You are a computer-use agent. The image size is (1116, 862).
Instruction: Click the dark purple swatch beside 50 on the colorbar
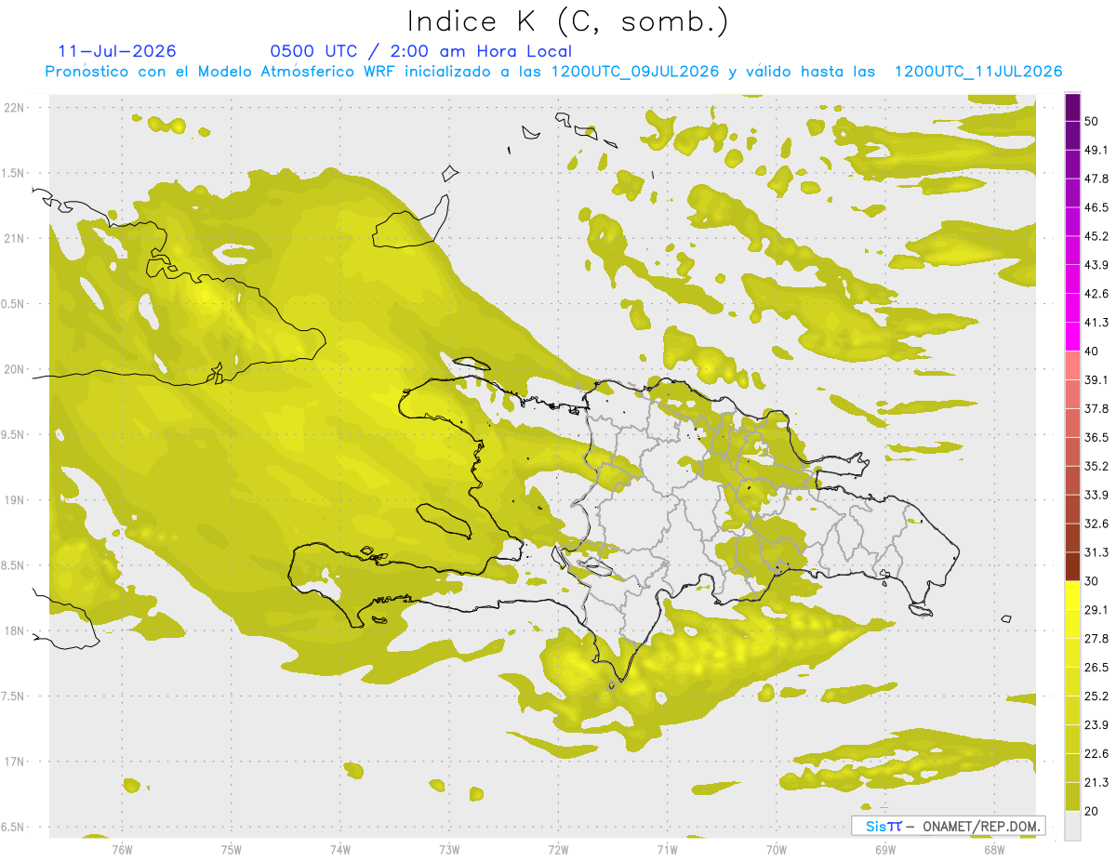coord(1072,107)
